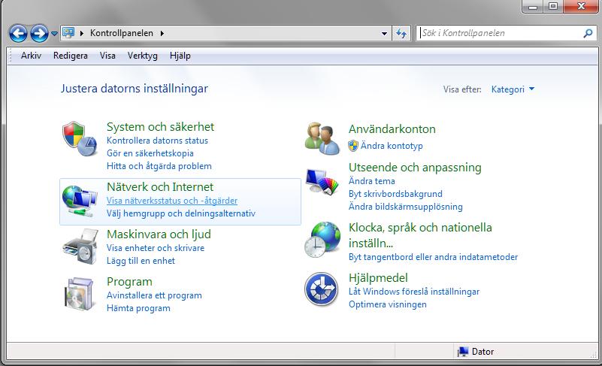Click the refresh button next to address bar
This screenshot has height=366, width=602.
401,33
